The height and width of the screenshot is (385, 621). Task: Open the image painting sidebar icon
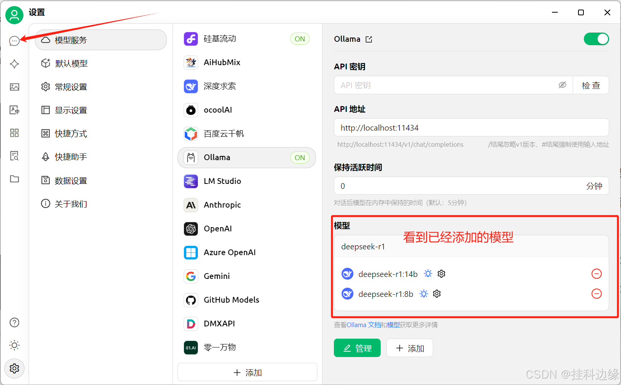(15, 87)
